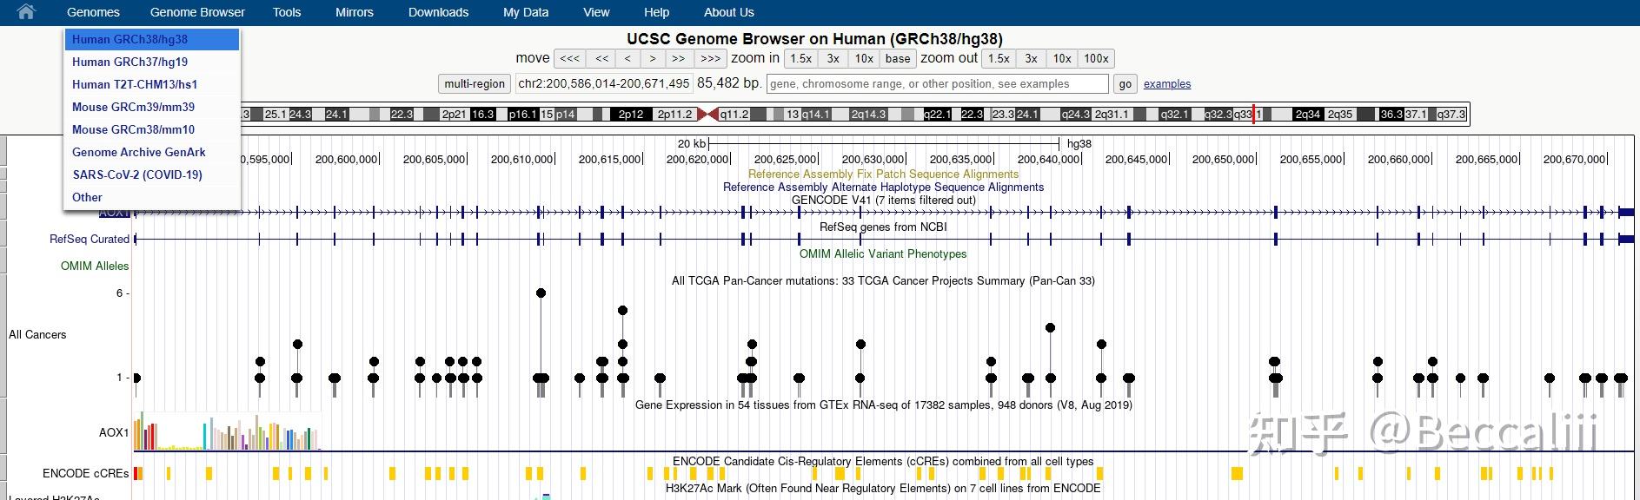This screenshot has height=500, width=1640.
Task: Move right with >> button
Action: click(x=679, y=58)
